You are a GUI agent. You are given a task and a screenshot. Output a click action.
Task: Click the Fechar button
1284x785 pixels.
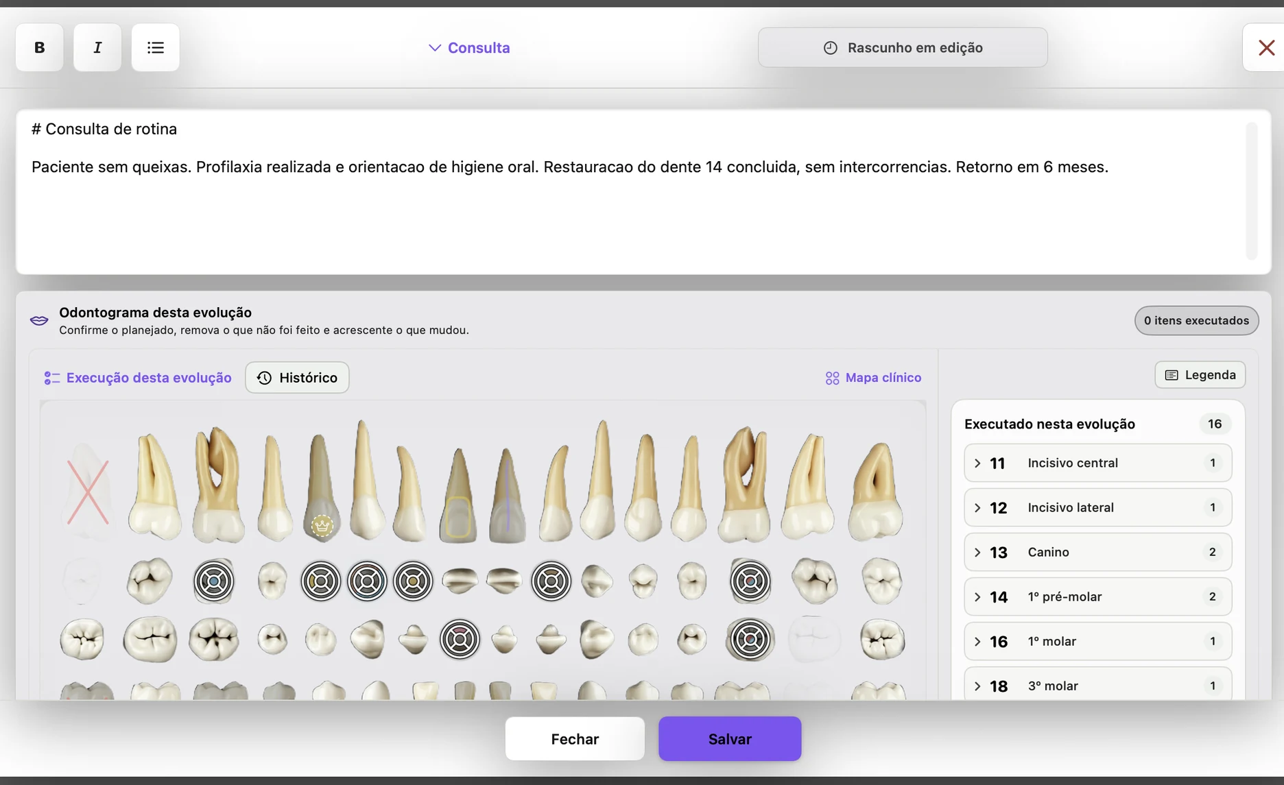(575, 739)
